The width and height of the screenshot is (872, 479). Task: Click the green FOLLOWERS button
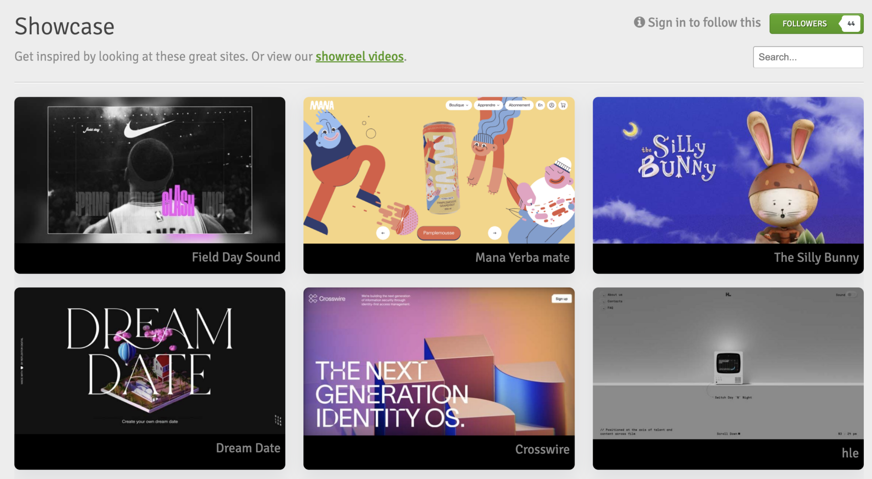(x=804, y=24)
